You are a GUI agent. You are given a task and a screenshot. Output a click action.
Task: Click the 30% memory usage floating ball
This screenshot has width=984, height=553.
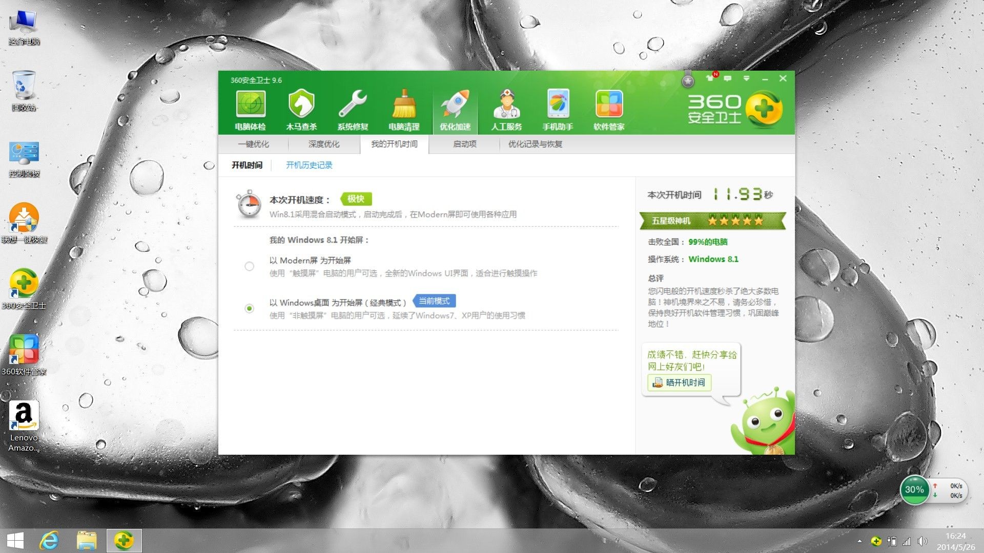[x=914, y=490]
